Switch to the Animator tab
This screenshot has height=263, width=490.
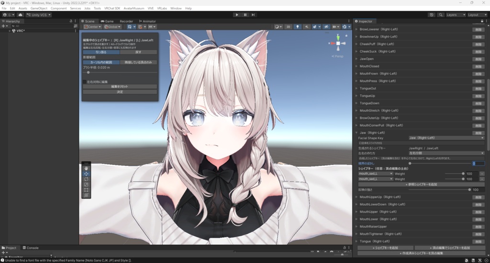[147, 21]
